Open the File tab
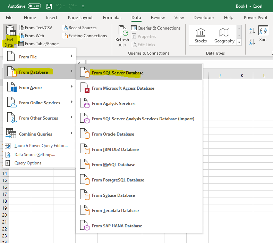This screenshot has height=243, width=273. 9,18
